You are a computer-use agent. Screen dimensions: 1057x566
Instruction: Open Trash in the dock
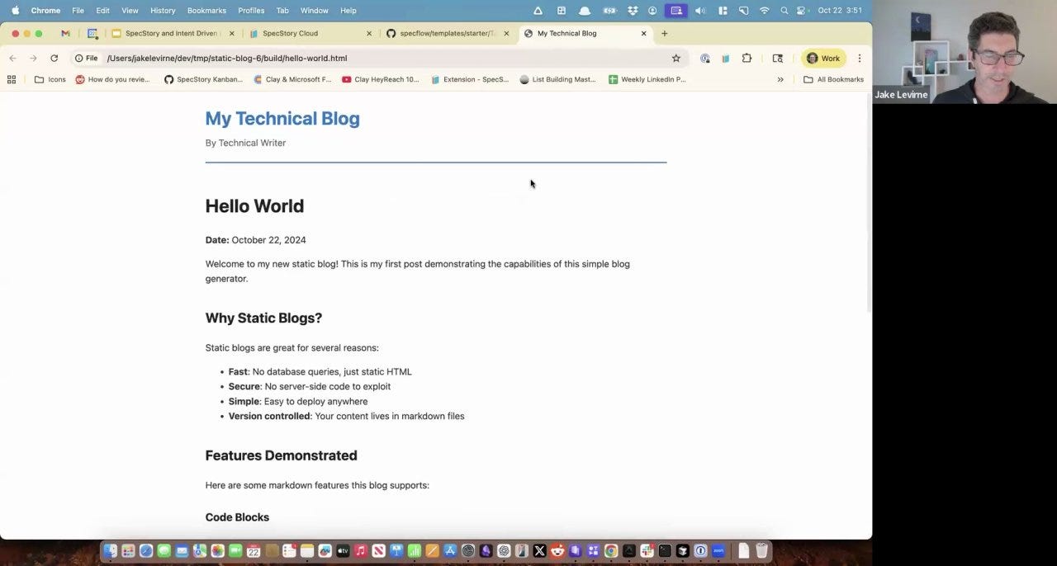(761, 550)
